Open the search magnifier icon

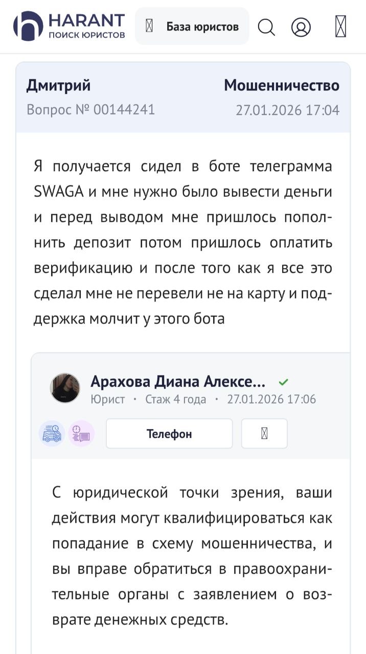pos(266,27)
